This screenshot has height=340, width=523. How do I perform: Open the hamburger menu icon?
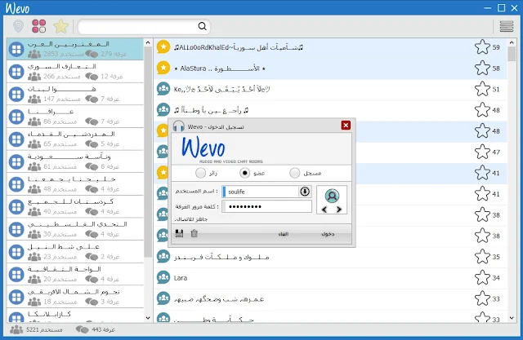pyautogui.click(x=507, y=26)
